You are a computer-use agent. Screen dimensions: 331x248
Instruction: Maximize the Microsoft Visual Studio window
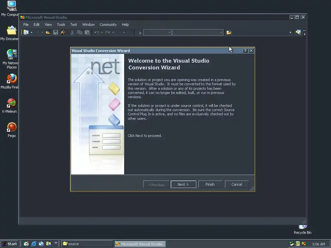tap(297, 17)
